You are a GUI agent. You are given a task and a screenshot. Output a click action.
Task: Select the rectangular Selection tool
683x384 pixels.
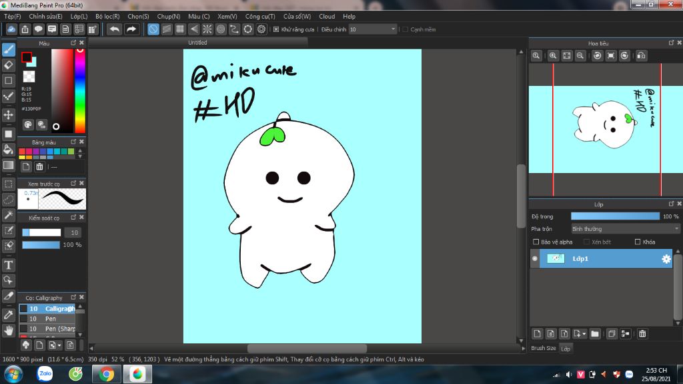pyautogui.click(x=8, y=184)
